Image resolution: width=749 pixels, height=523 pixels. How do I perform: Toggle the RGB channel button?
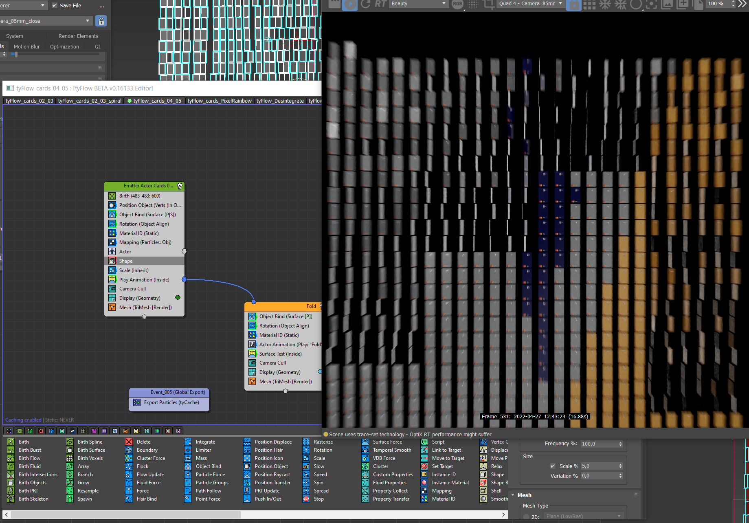point(457,4)
